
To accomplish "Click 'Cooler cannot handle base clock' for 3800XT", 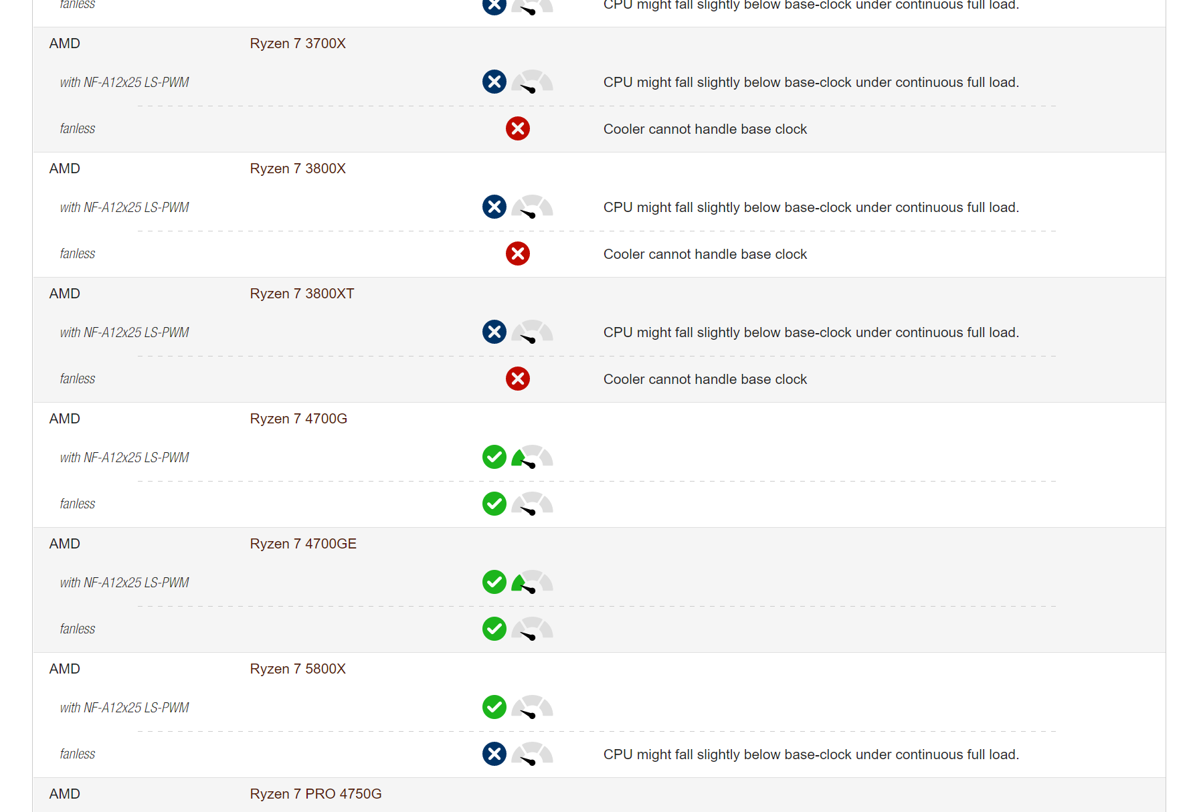I will (705, 379).
